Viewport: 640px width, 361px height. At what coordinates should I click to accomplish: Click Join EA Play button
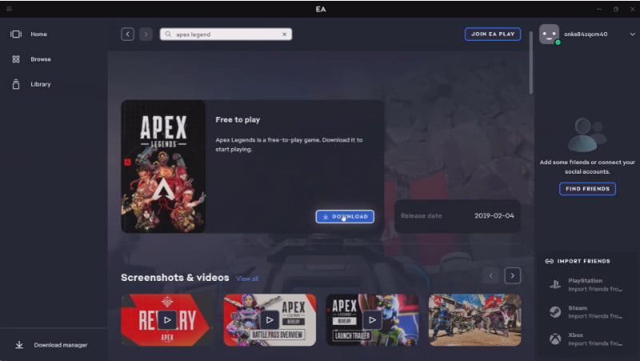click(493, 34)
